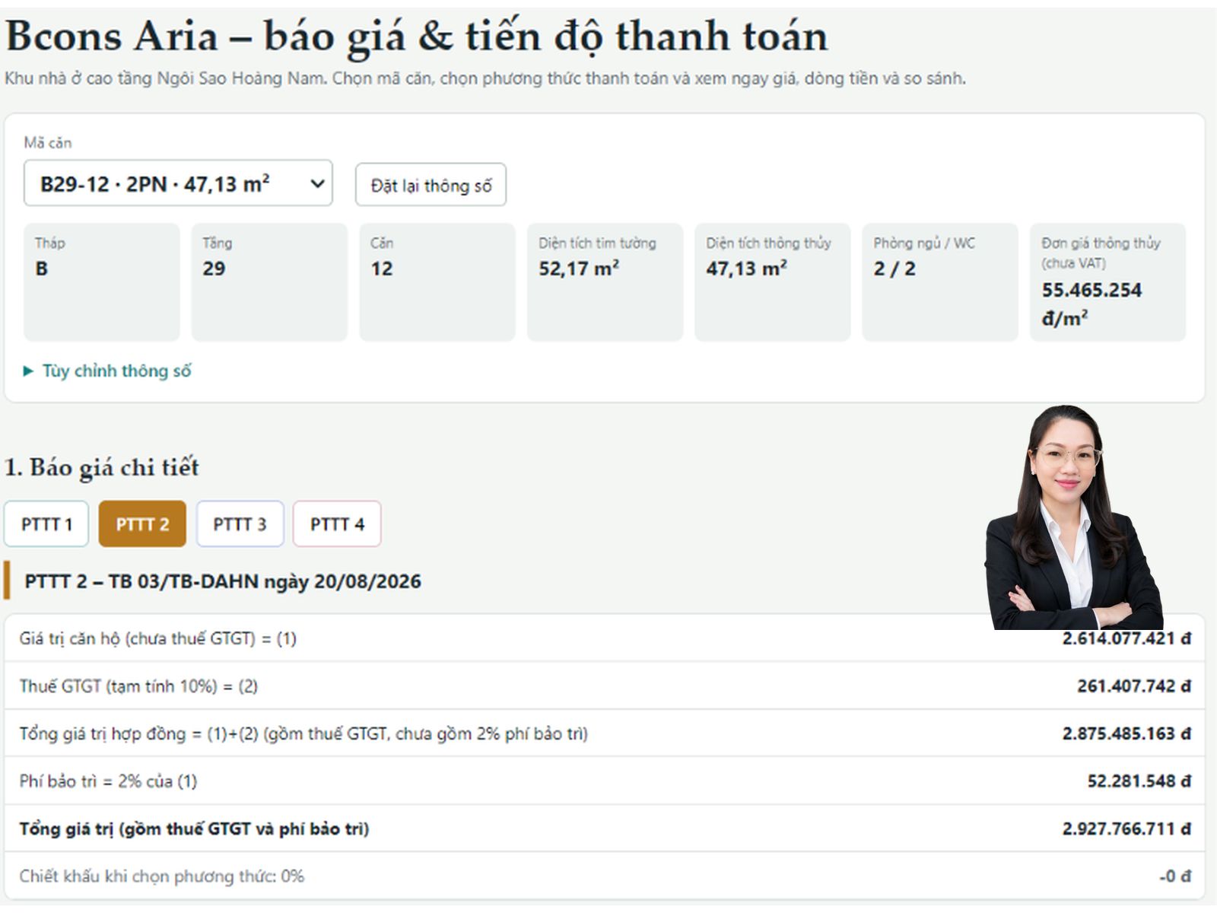
Task: Click the Tháp B info card
Action: tap(102, 282)
